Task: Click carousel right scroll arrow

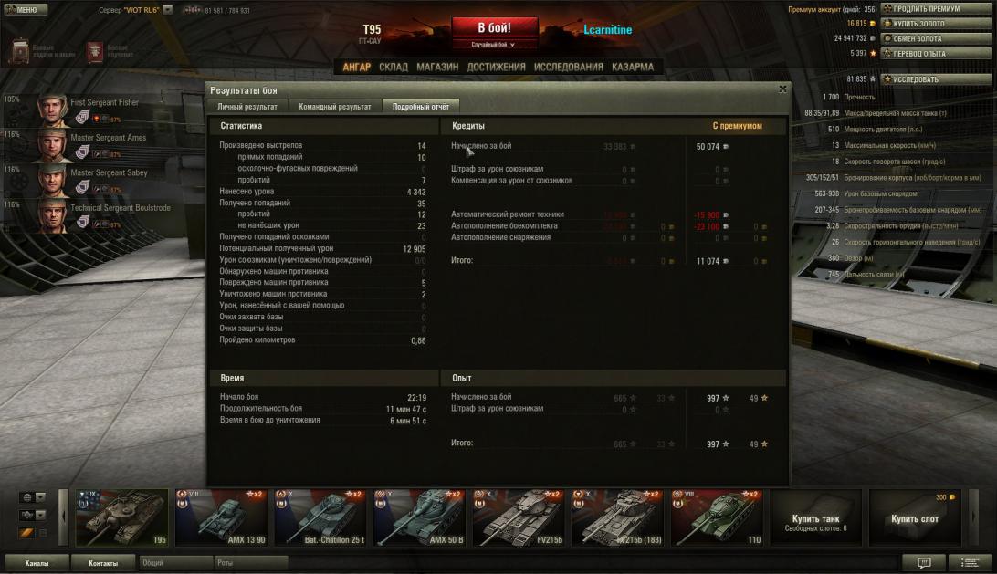Action: point(975,517)
